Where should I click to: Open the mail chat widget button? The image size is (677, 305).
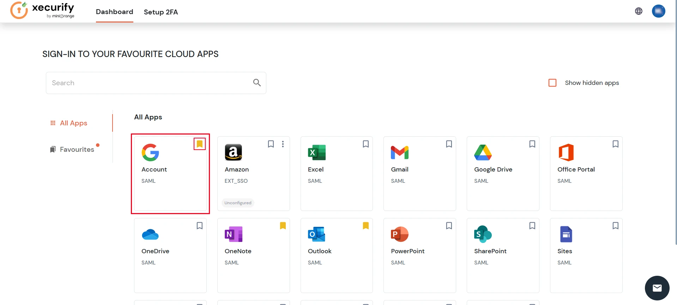pyautogui.click(x=657, y=288)
